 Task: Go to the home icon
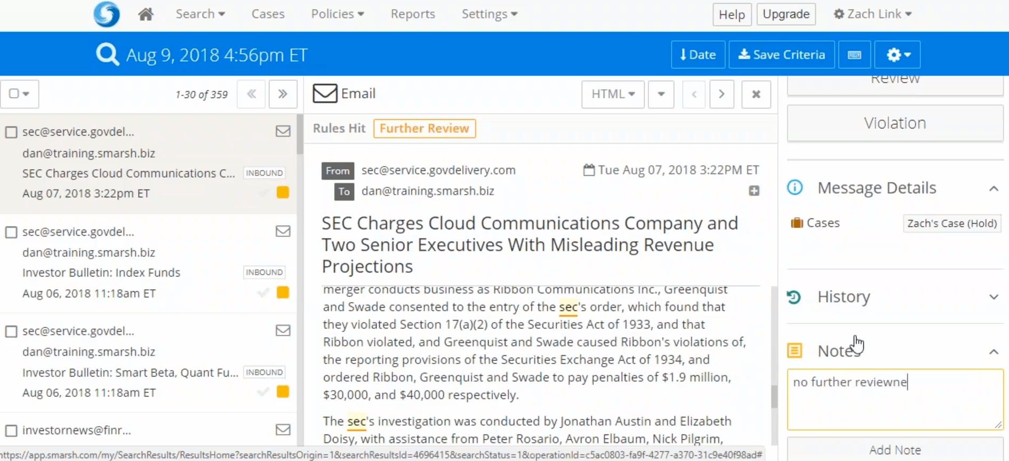(146, 14)
